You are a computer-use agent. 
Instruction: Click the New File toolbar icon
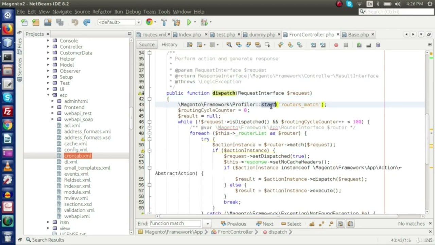pyautogui.click(x=24, y=22)
